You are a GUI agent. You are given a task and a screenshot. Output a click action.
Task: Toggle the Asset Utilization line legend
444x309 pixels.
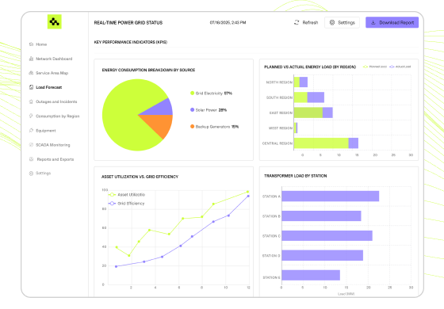[x=127, y=195]
